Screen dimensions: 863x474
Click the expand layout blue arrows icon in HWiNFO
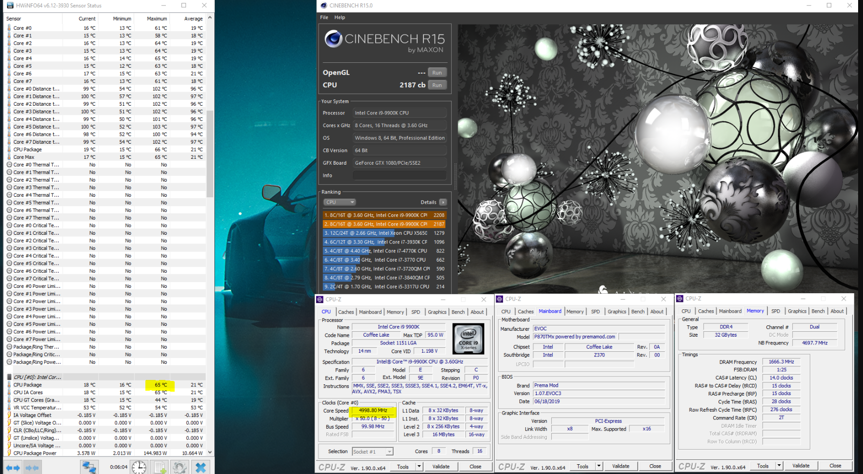pos(13,468)
